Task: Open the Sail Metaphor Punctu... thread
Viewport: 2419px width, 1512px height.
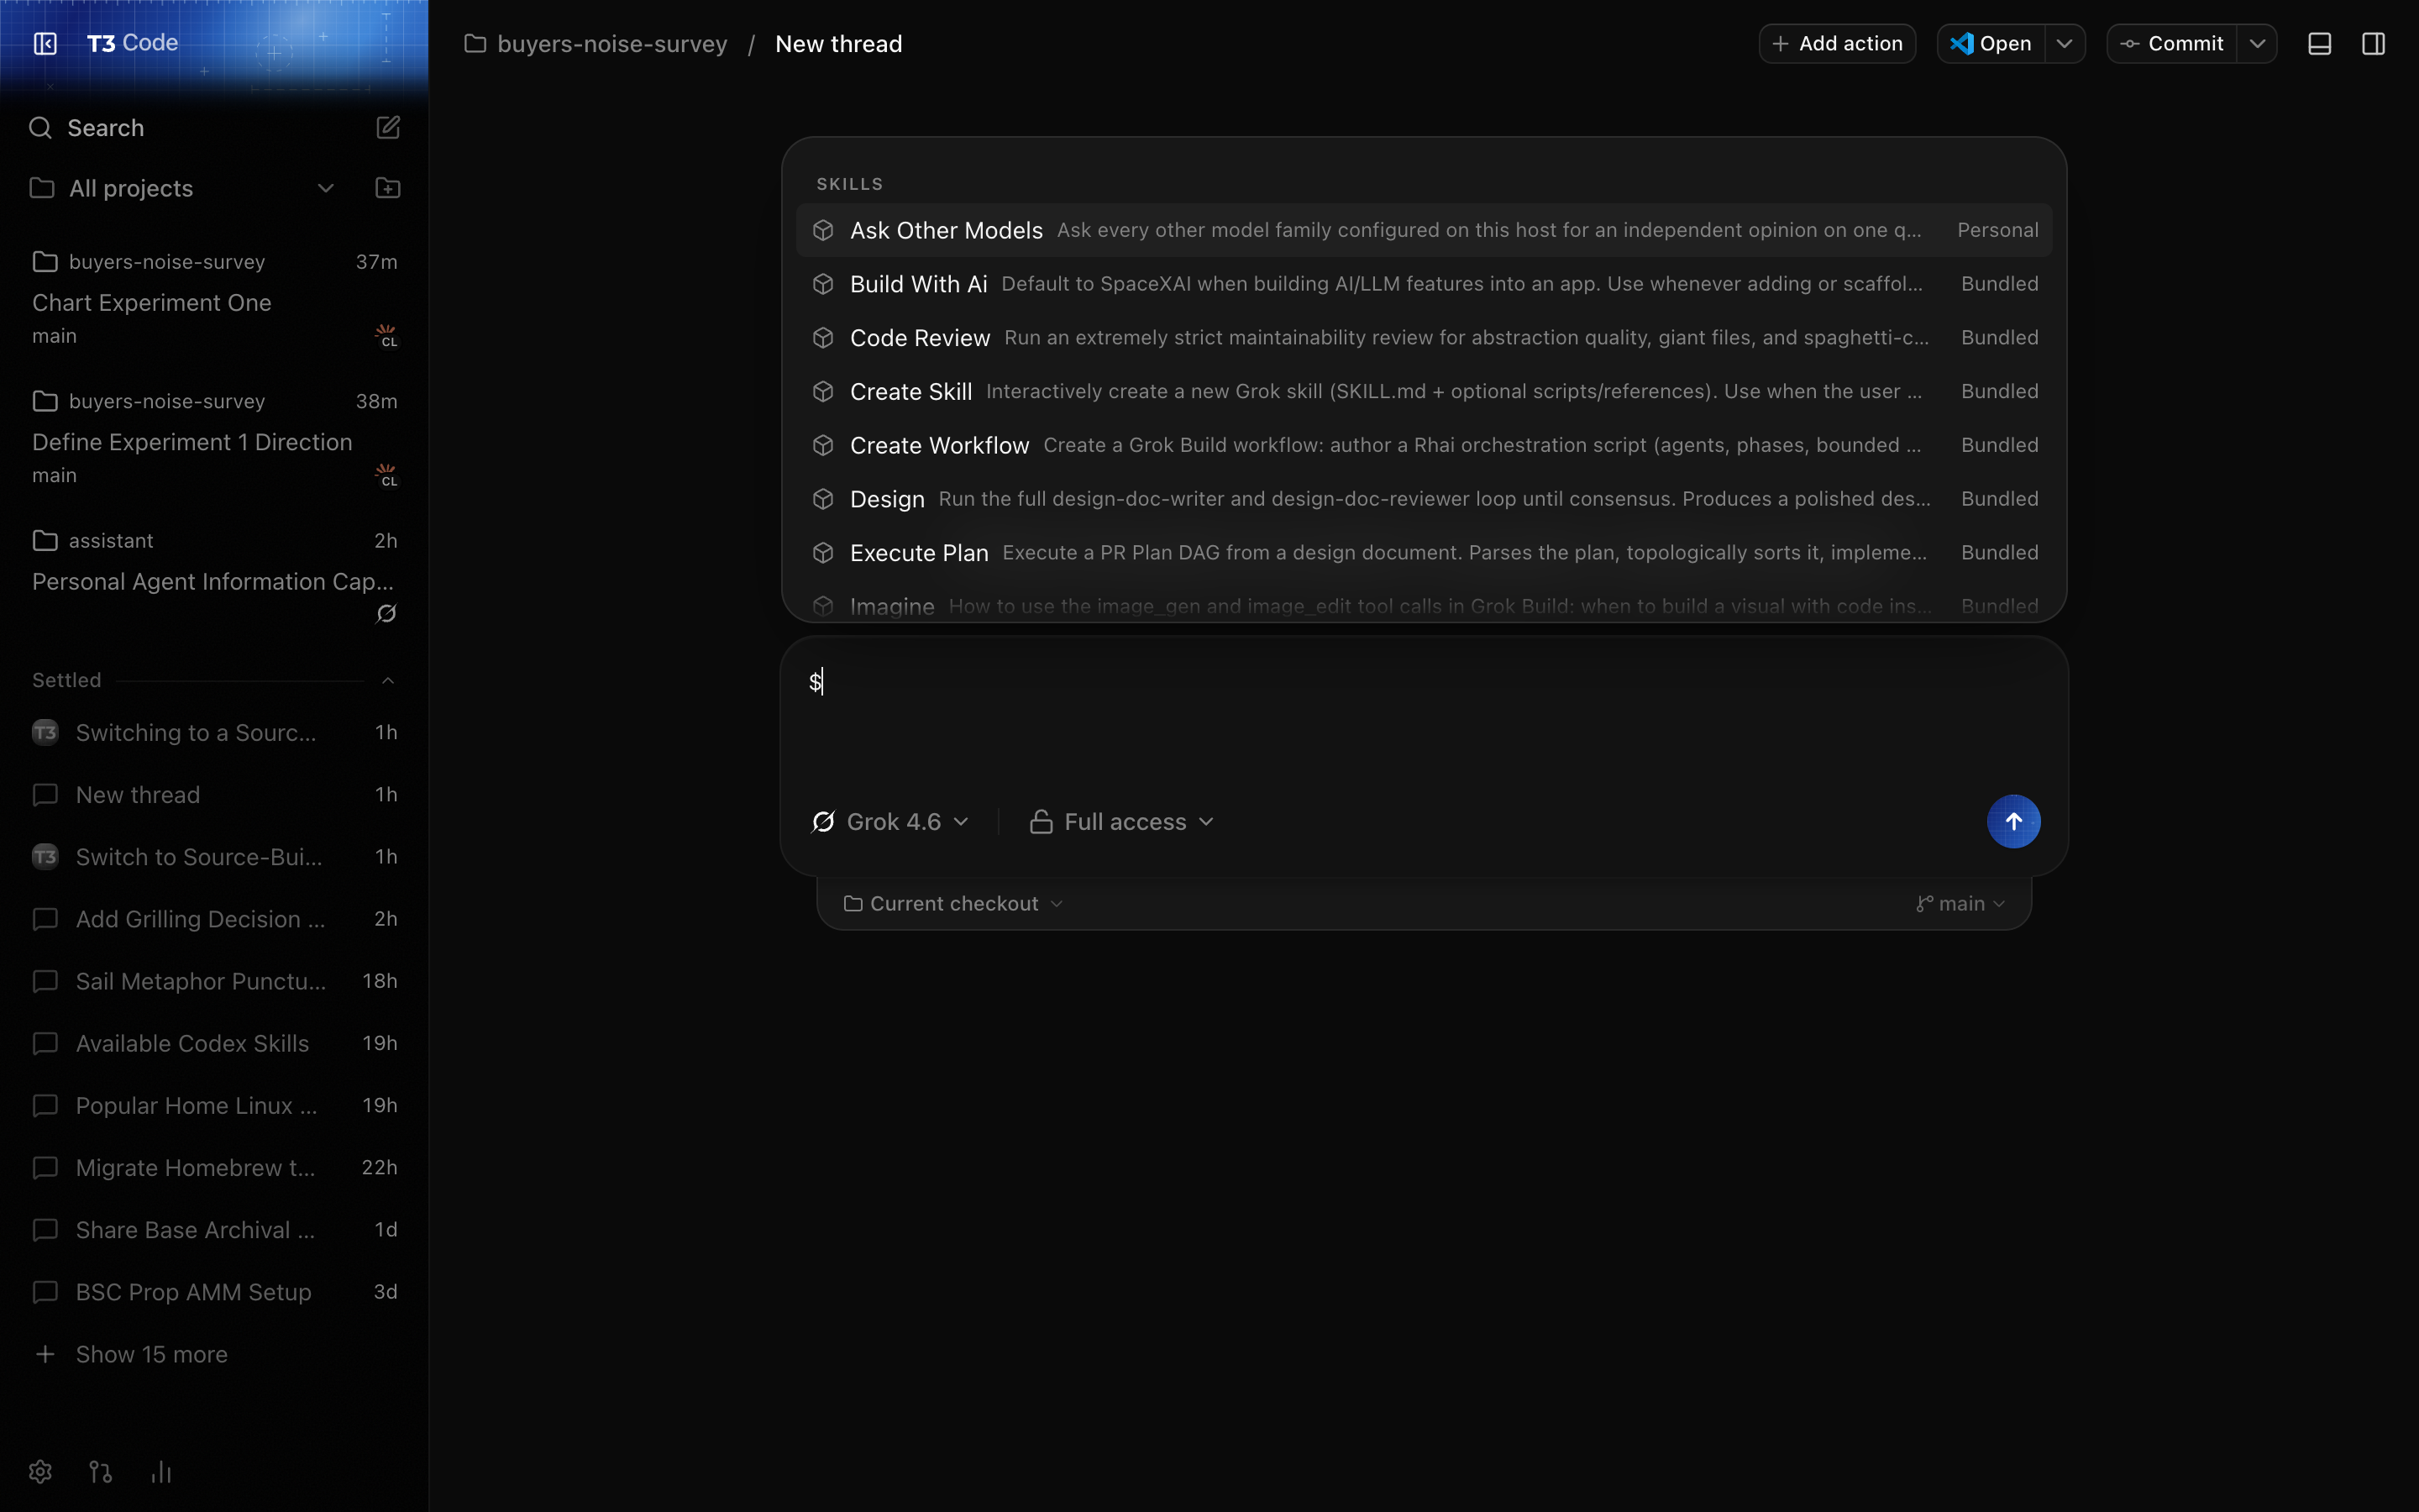Action: tap(214, 981)
